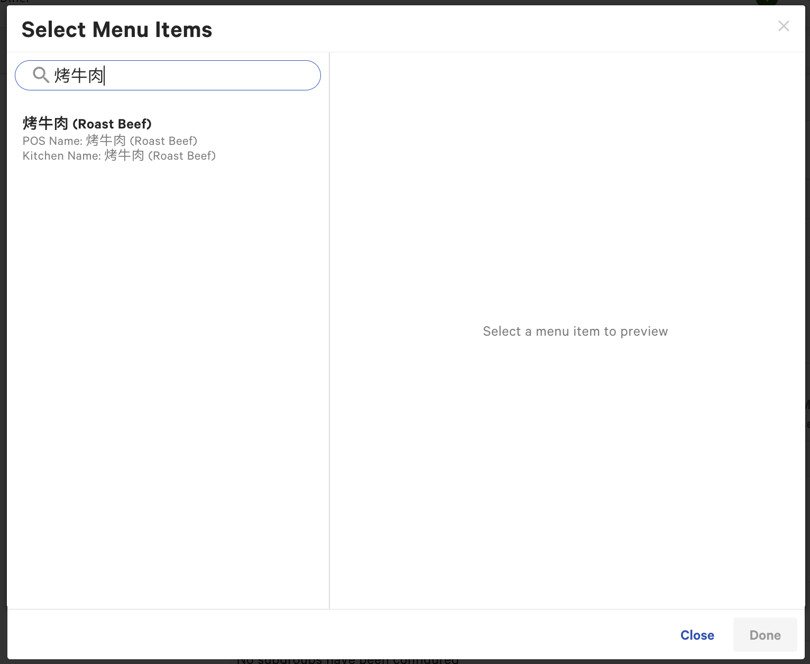Select the 烤牛肉 (Roast Beef) menu item

pos(86,123)
